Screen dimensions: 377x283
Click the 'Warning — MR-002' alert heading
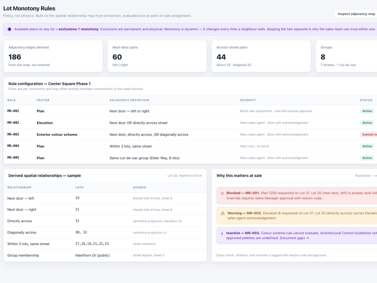click(245, 213)
